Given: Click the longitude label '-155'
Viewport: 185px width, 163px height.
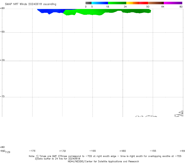Looking at the screenshot, I should click(x=153, y=151).
